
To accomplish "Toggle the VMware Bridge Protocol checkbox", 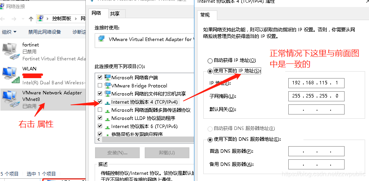I will coord(100,85).
